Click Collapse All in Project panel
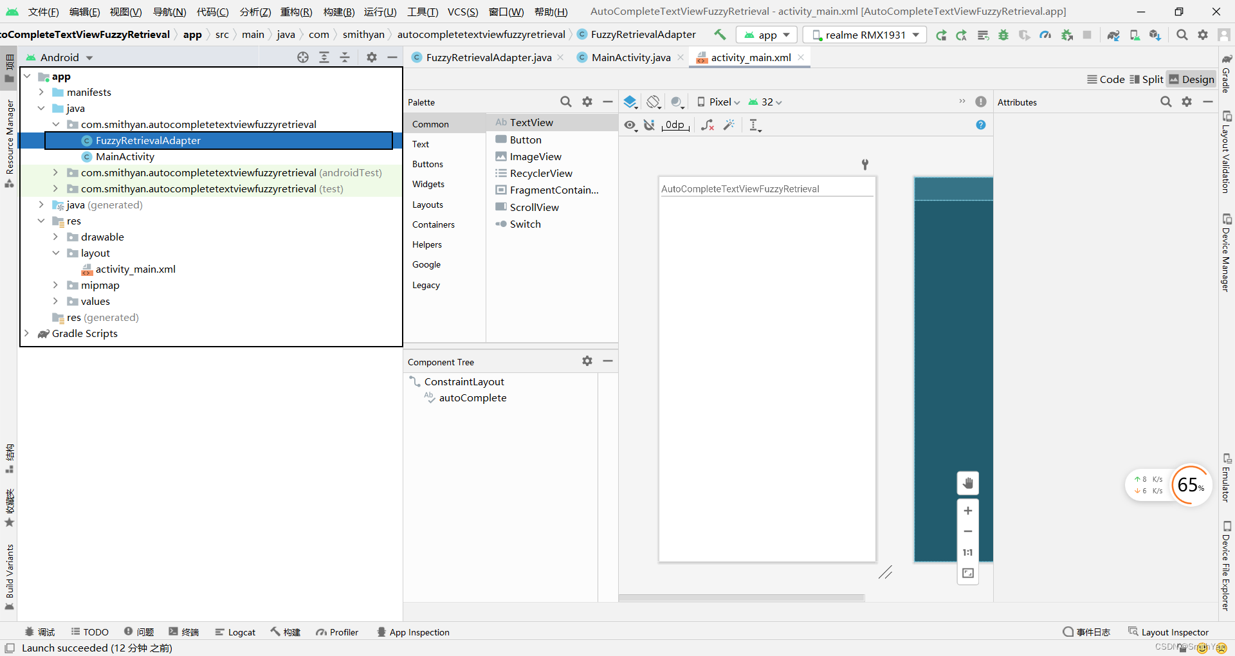Screen dimensions: 1235x656 [x=345, y=57]
